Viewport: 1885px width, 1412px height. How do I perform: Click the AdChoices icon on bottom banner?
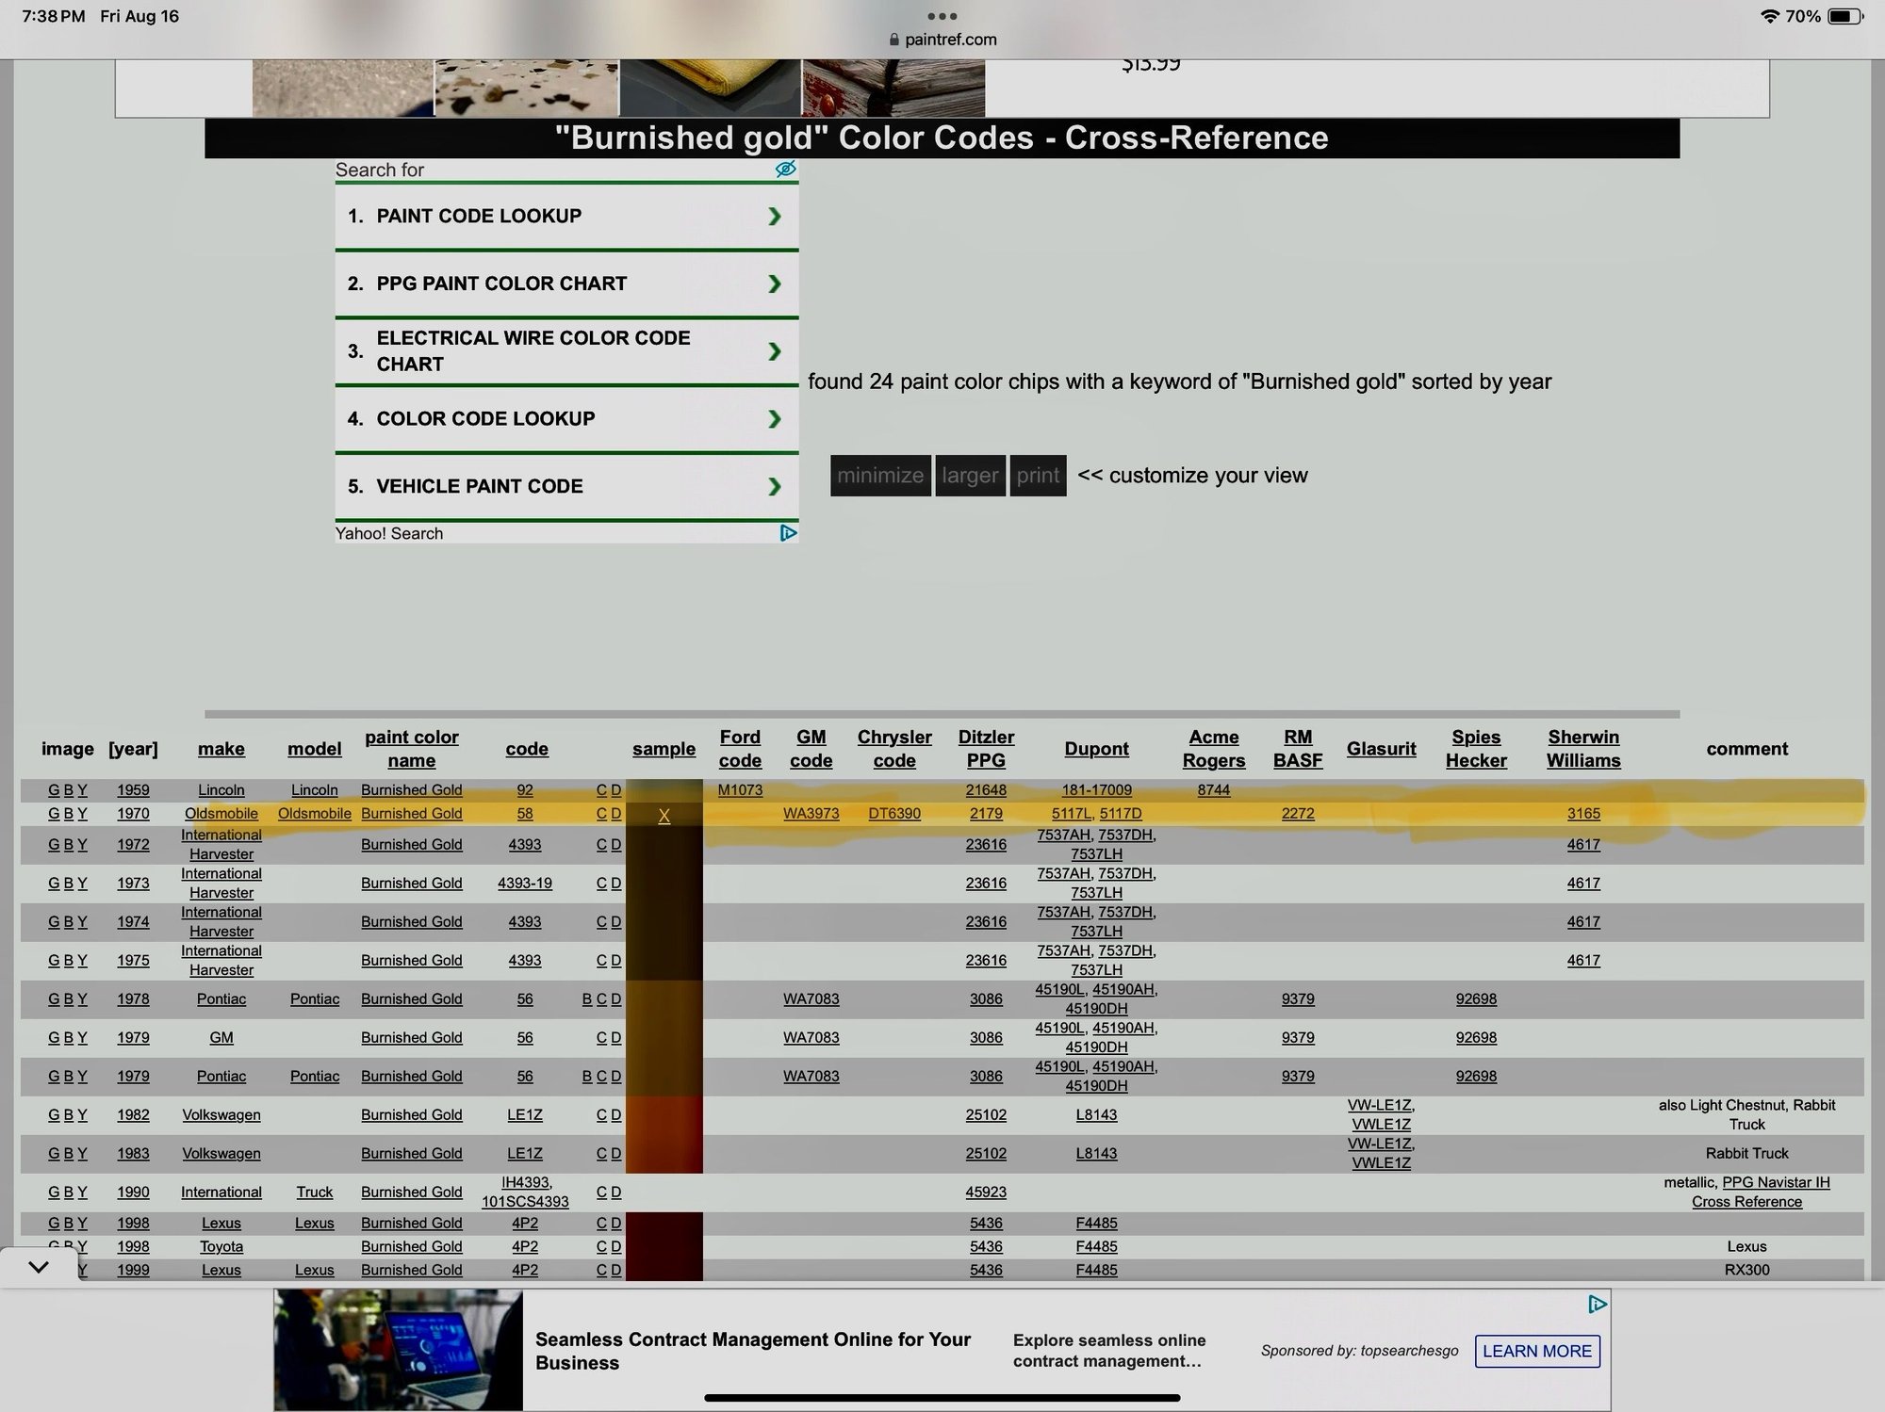1597,1304
